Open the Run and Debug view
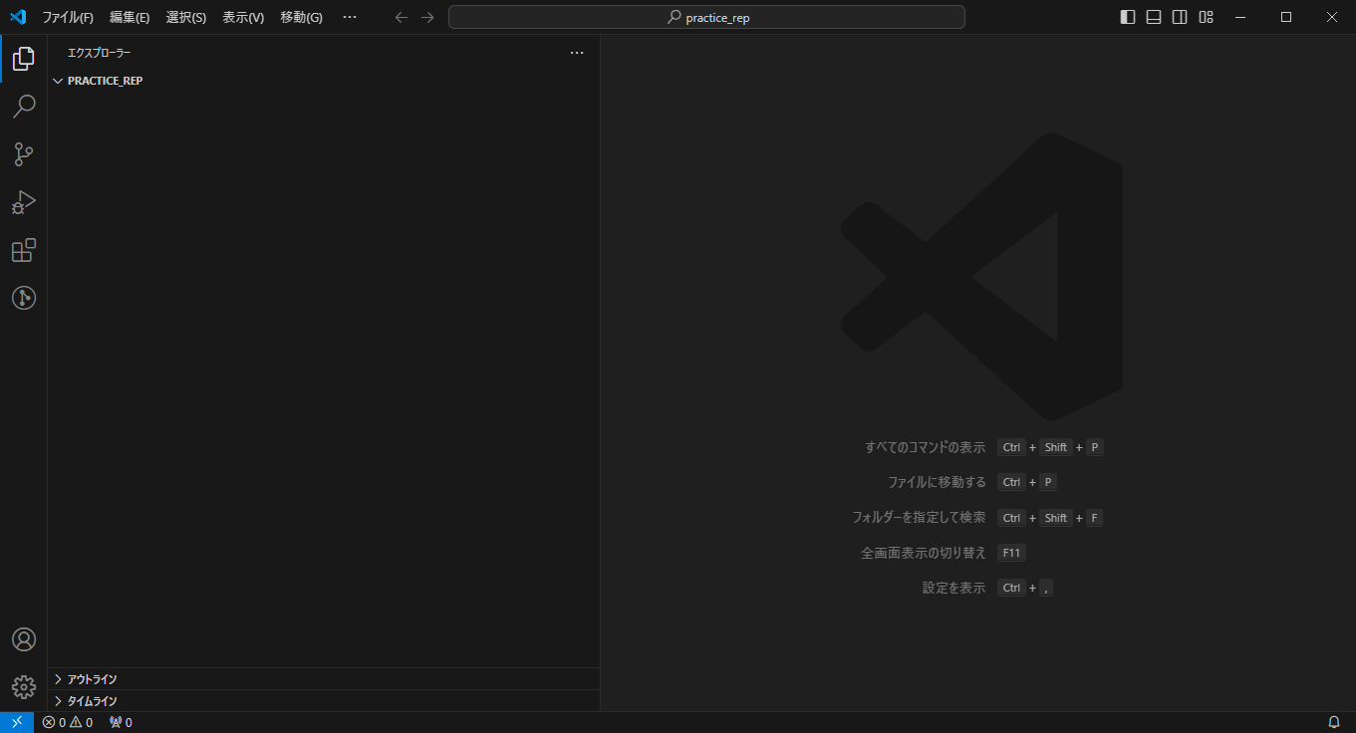The height and width of the screenshot is (733, 1356). coord(24,202)
